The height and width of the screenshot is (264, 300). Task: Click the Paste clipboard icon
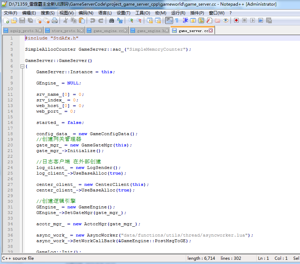(x=81, y=21)
